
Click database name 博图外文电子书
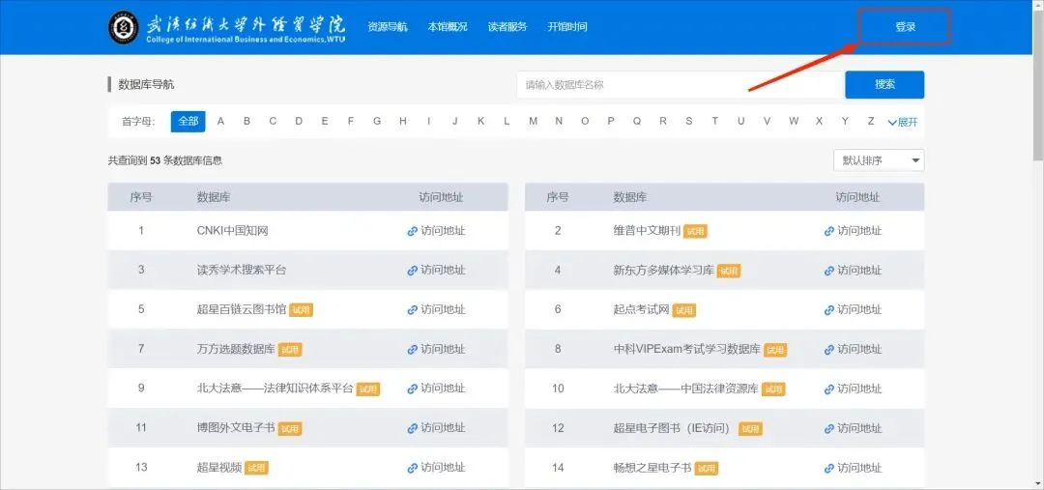coord(236,427)
